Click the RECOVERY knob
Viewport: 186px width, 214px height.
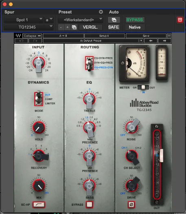pos(39,156)
